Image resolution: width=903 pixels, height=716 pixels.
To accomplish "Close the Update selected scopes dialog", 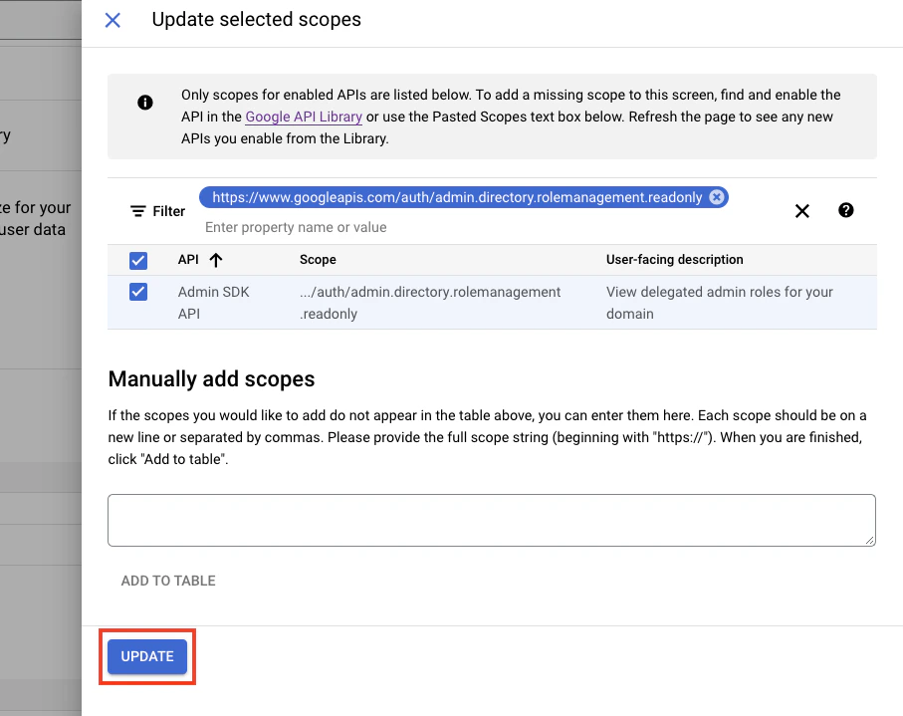I will coord(113,20).
